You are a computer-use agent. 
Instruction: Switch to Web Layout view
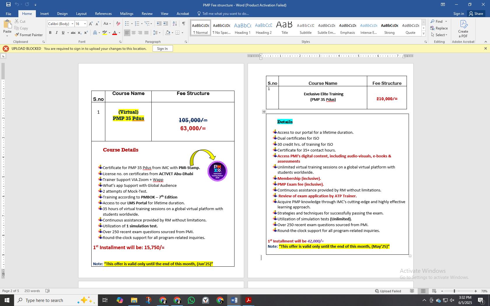click(434, 291)
